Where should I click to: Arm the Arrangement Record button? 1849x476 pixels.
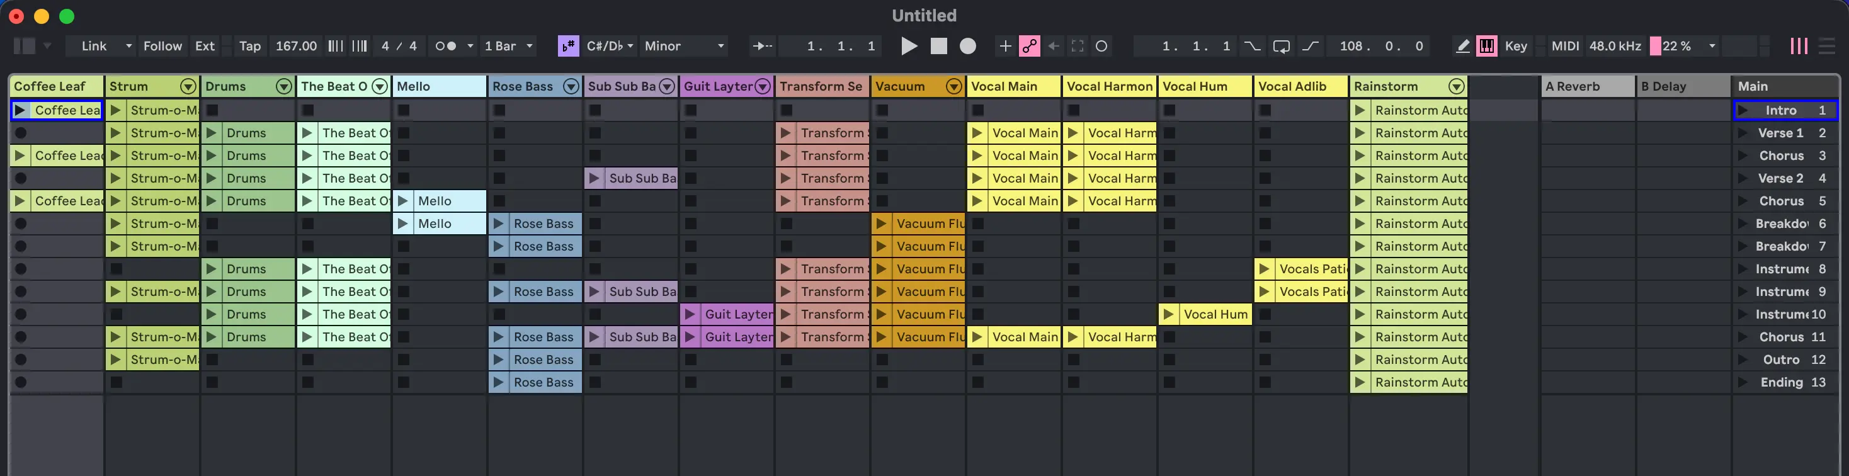(967, 46)
